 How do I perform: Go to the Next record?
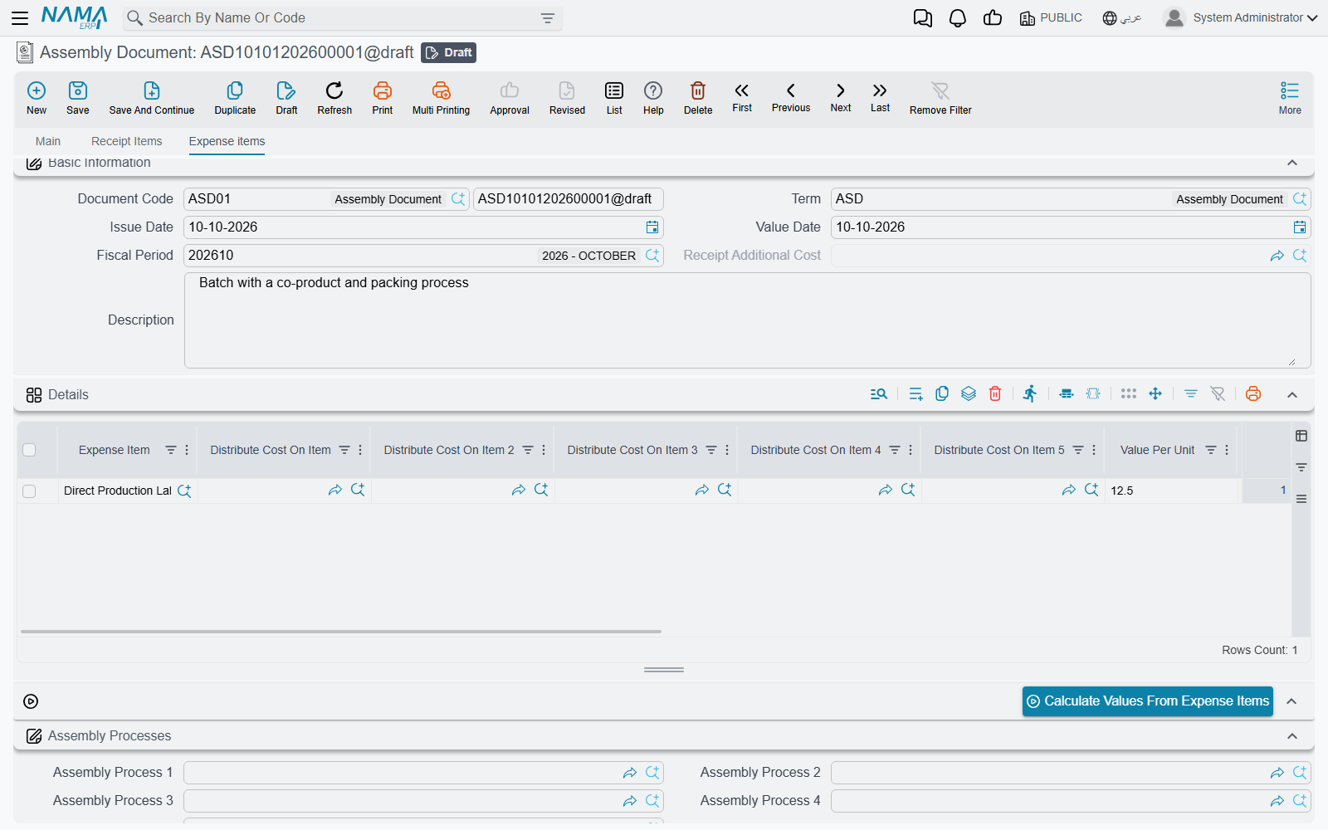click(841, 97)
